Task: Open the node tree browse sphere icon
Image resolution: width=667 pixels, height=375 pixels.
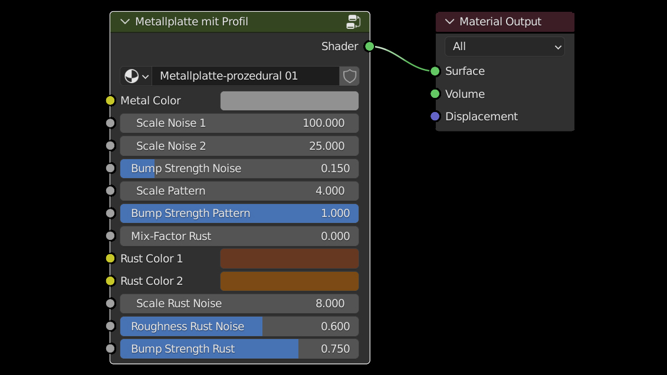Action: [x=136, y=76]
